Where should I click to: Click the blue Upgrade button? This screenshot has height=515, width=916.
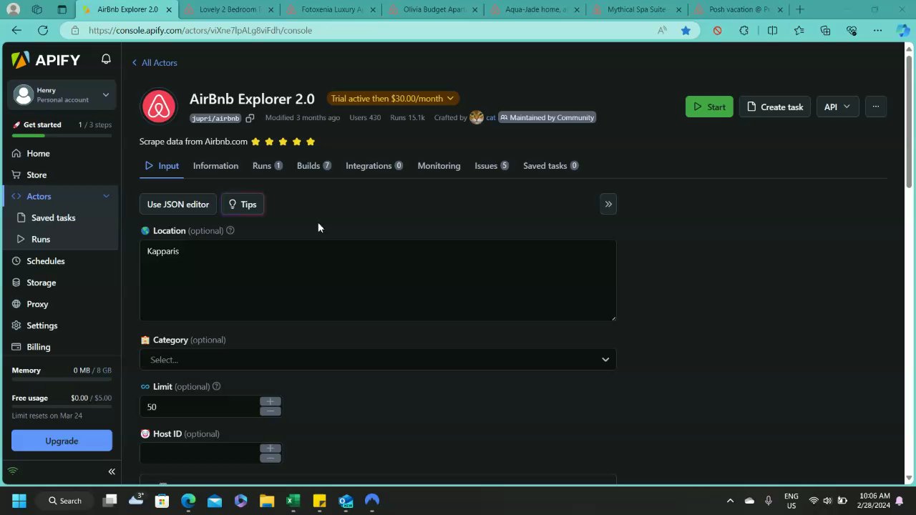coord(62,441)
